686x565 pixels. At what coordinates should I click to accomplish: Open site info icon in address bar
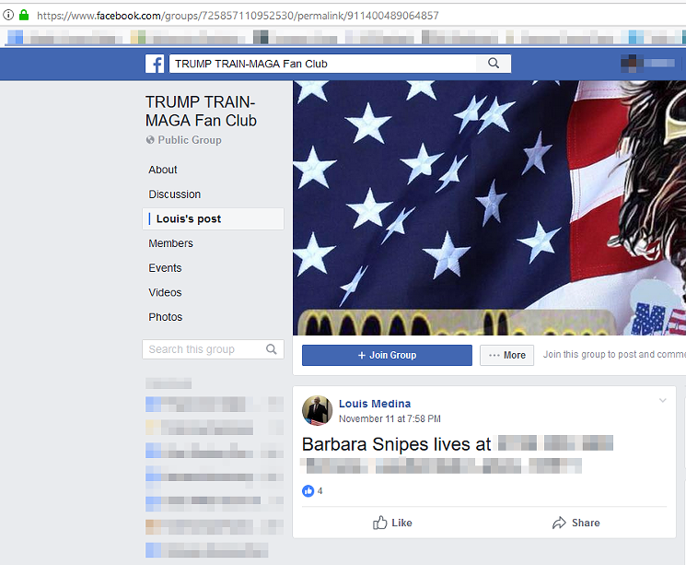(x=9, y=15)
